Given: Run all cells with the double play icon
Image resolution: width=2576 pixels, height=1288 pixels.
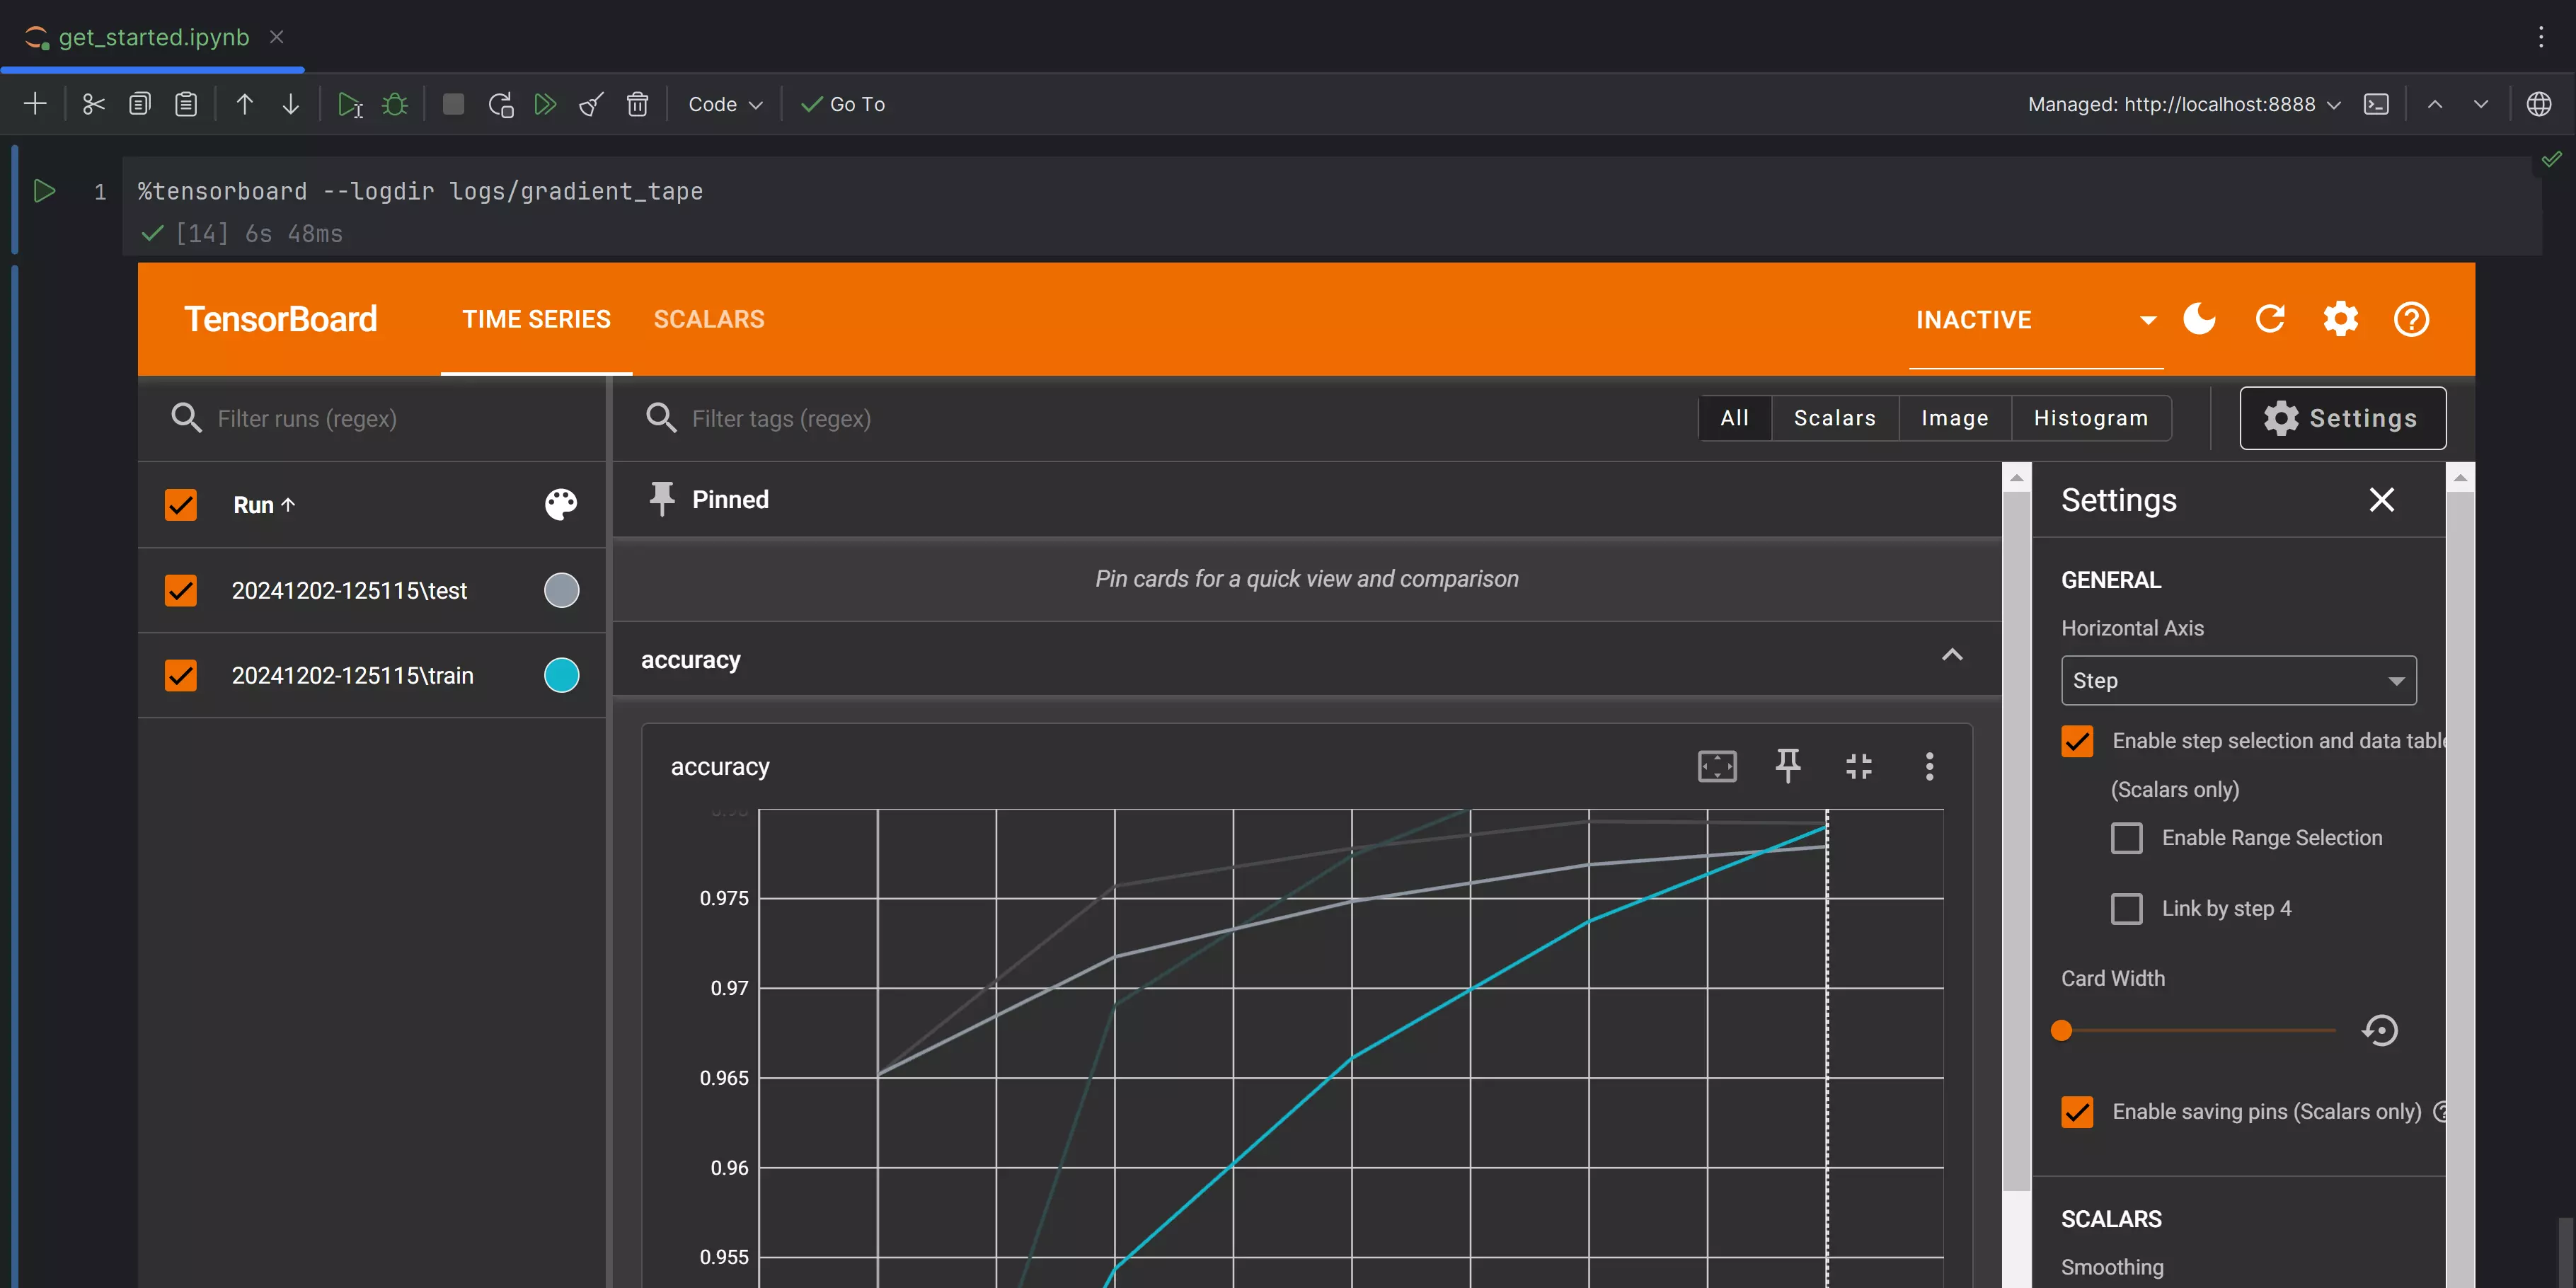Looking at the screenshot, I should click(x=545, y=104).
